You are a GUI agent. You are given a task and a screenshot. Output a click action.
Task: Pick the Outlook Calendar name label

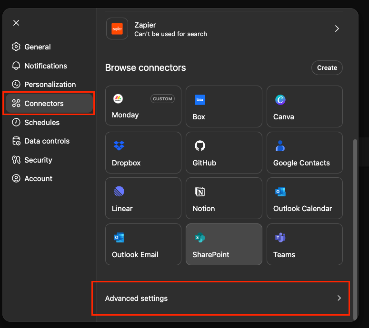[x=302, y=208]
